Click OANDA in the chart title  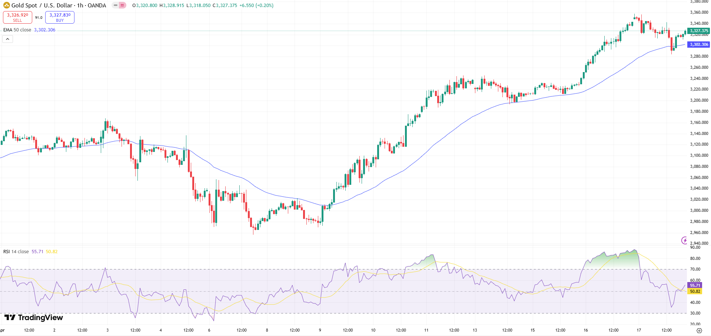tap(97, 5)
